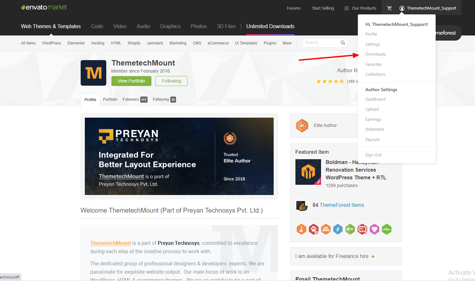The image size is (475, 281).
Task: Toggle the ThemetechMount_Support account menu
Action: [x=428, y=8]
